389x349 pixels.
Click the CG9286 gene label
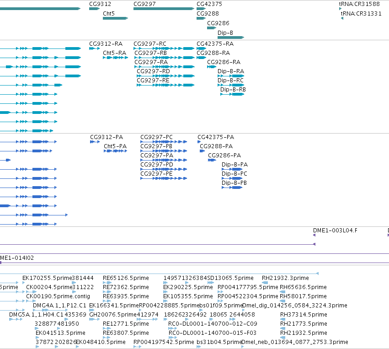(218, 23)
